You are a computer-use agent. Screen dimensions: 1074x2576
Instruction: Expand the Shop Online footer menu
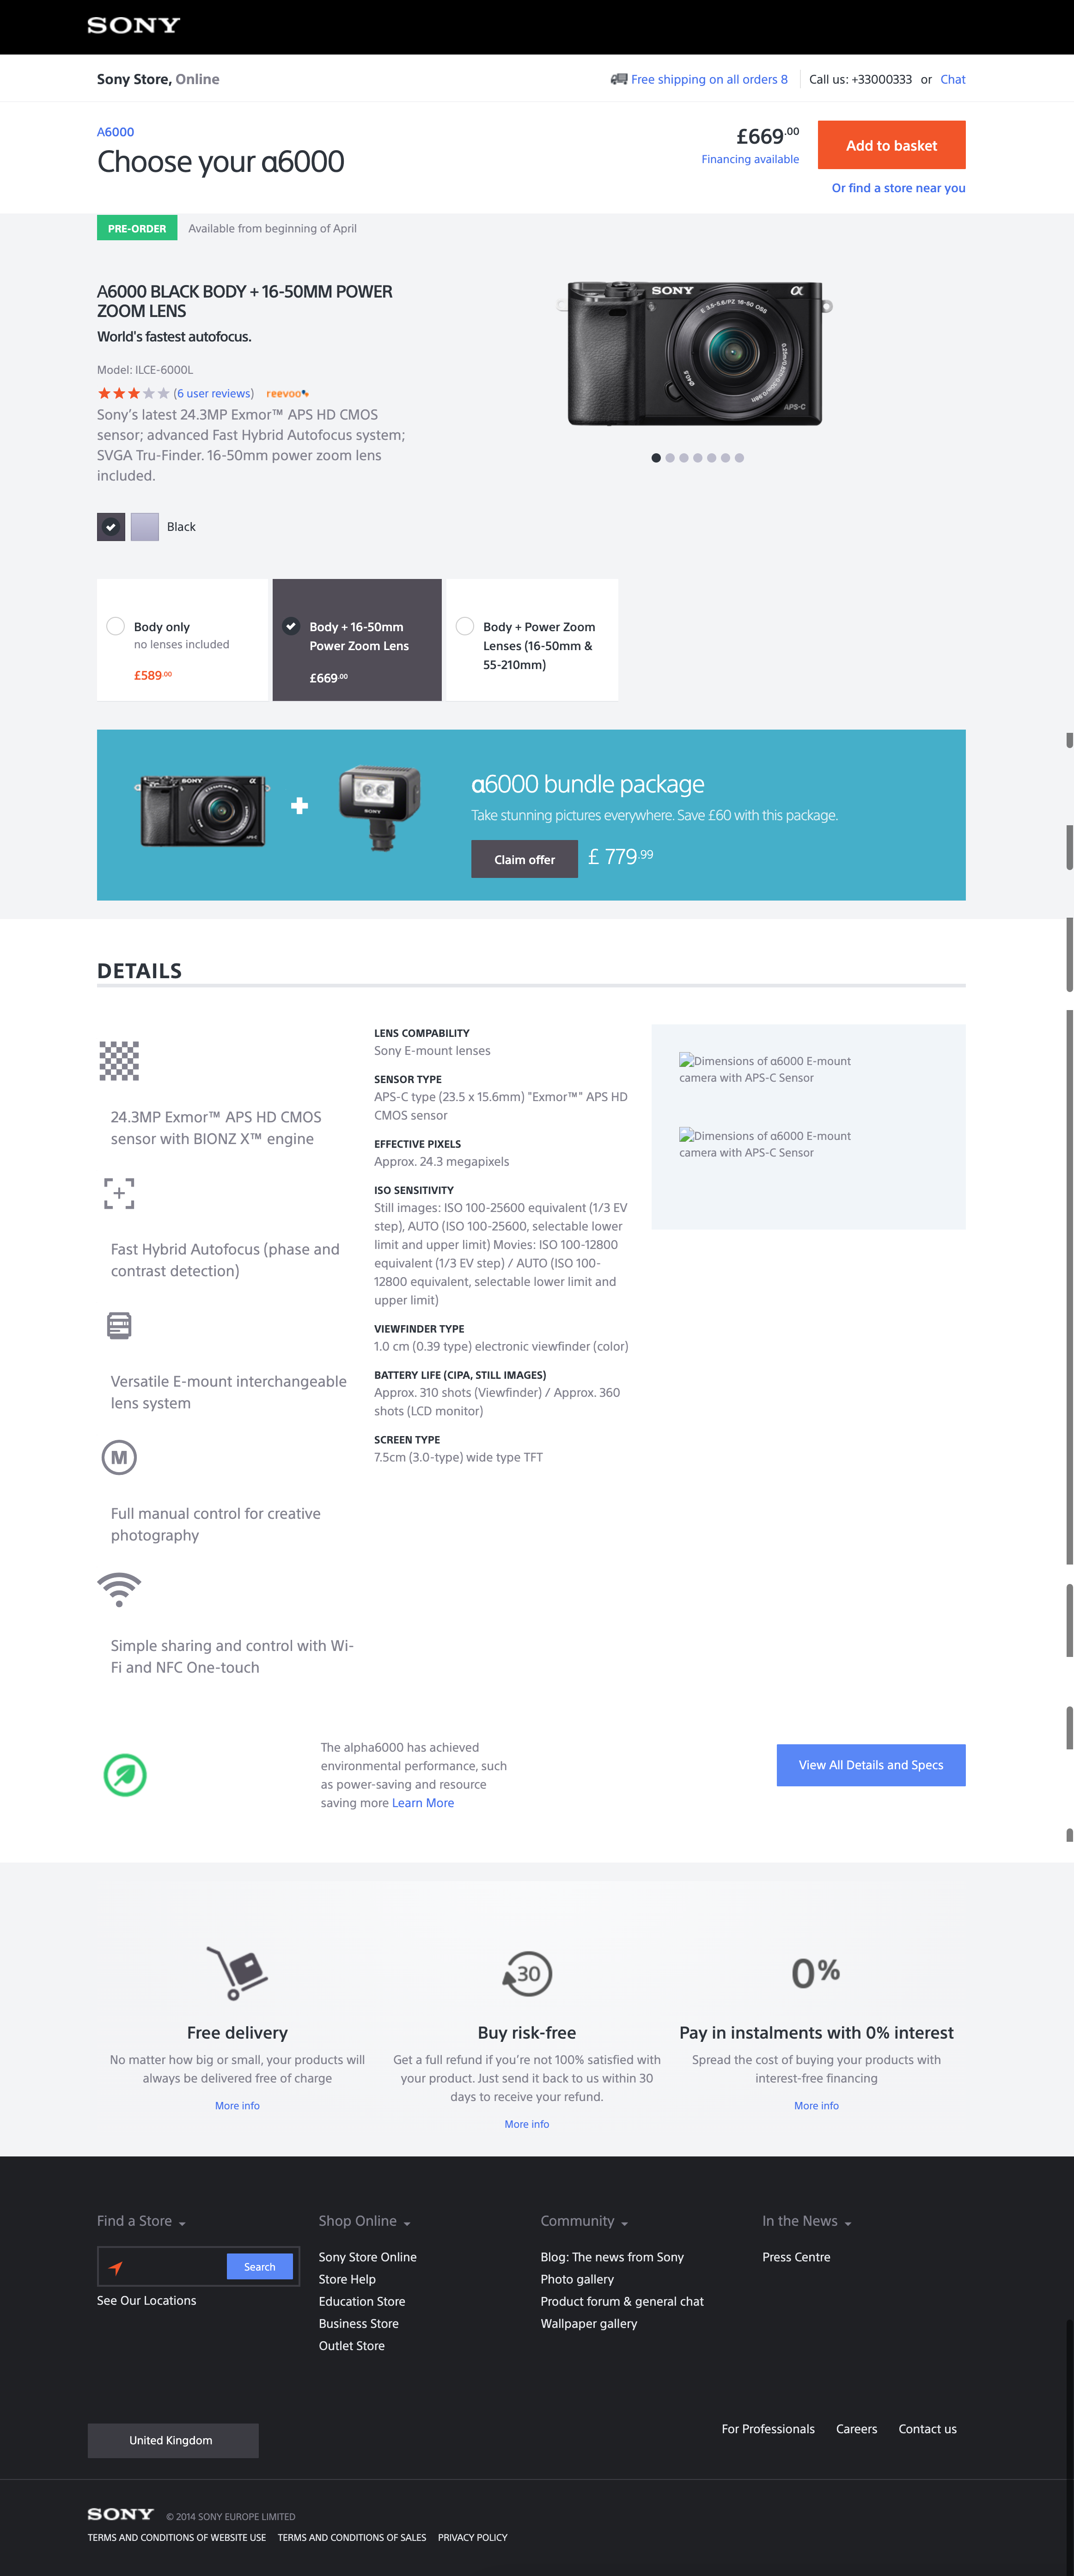tap(365, 2221)
